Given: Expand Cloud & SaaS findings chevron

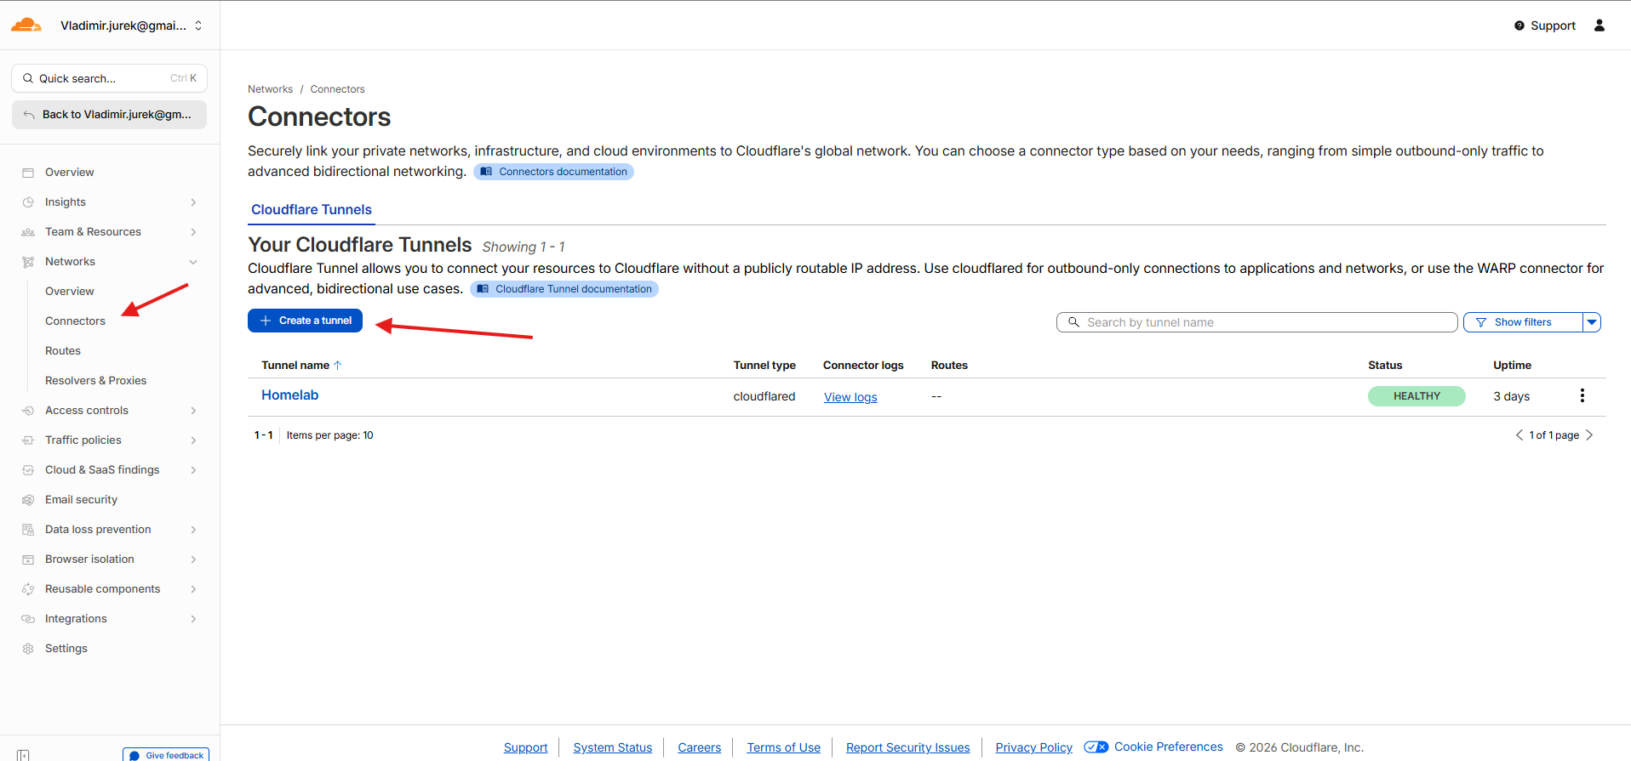Looking at the screenshot, I should point(193,470).
